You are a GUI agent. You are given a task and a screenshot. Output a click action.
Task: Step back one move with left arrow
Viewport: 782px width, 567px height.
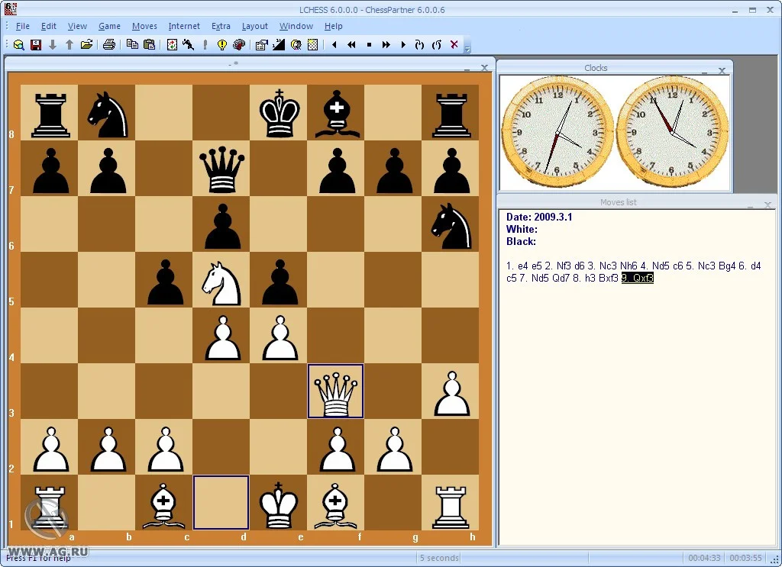point(334,45)
